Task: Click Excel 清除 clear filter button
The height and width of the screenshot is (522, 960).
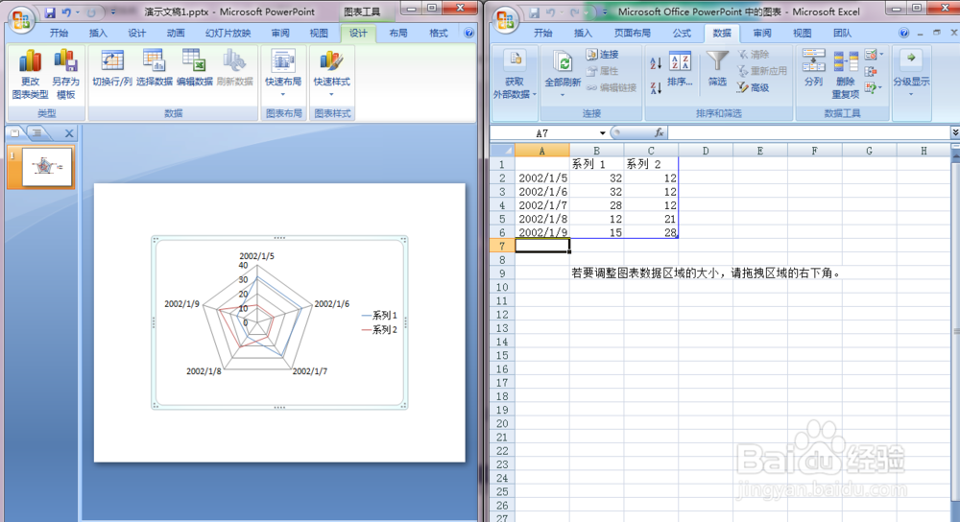Action: (x=754, y=55)
